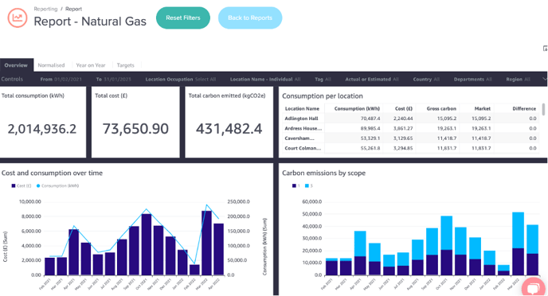Click the Reset Filters button
Image resolution: width=548 pixels, height=296 pixels.
pos(183,18)
